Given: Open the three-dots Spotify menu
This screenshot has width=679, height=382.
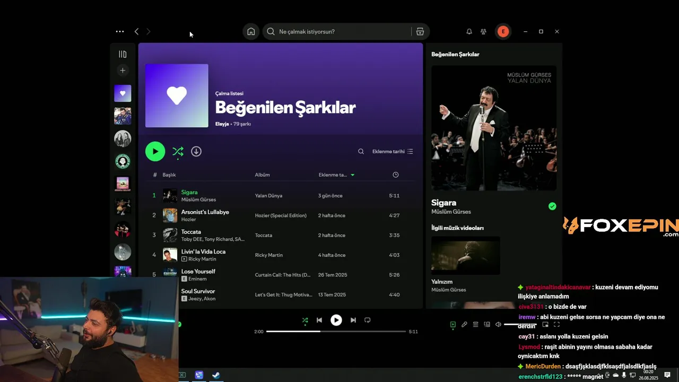Looking at the screenshot, I should click(x=120, y=32).
